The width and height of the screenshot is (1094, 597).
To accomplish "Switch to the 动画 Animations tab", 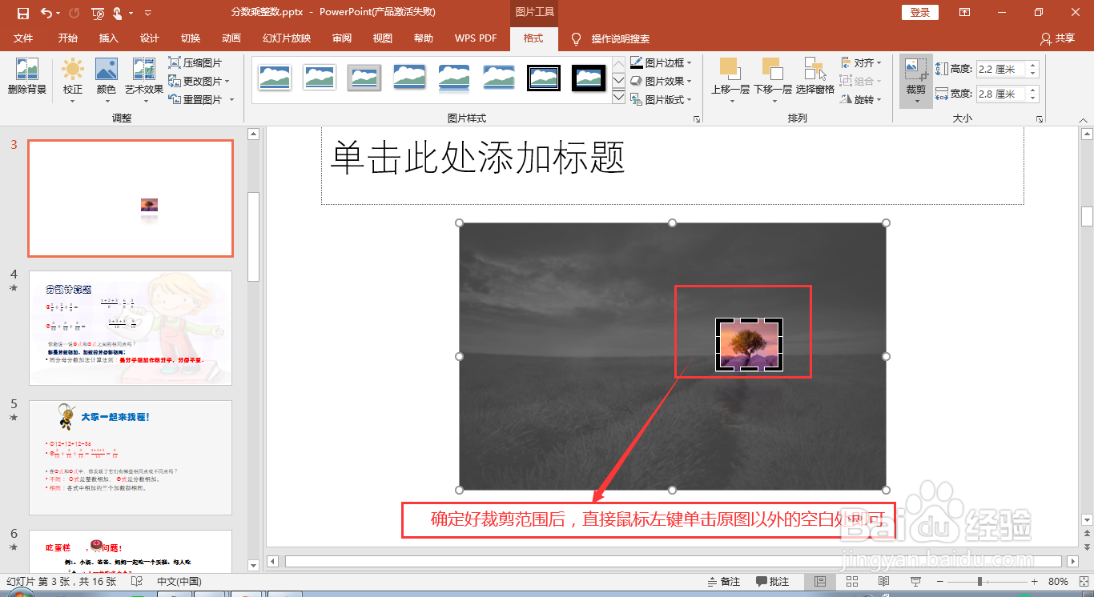I will coord(231,38).
